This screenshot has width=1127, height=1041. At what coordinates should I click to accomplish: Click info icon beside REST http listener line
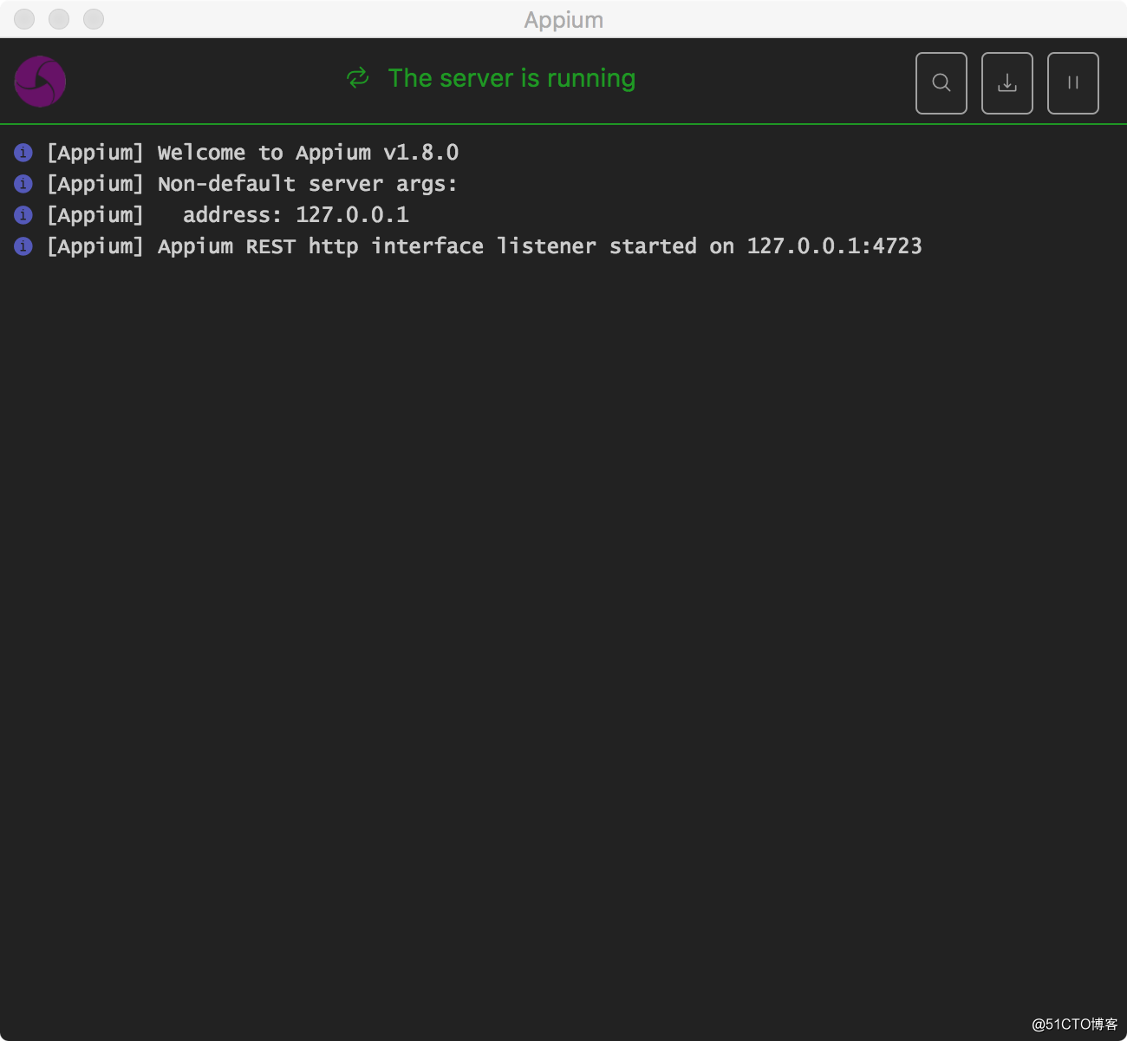[23, 246]
